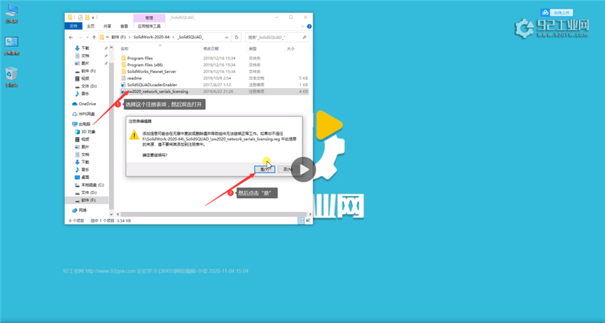The height and width of the screenshot is (323, 605).
Task: Sort by the 类型 column header
Action: coord(253,49)
